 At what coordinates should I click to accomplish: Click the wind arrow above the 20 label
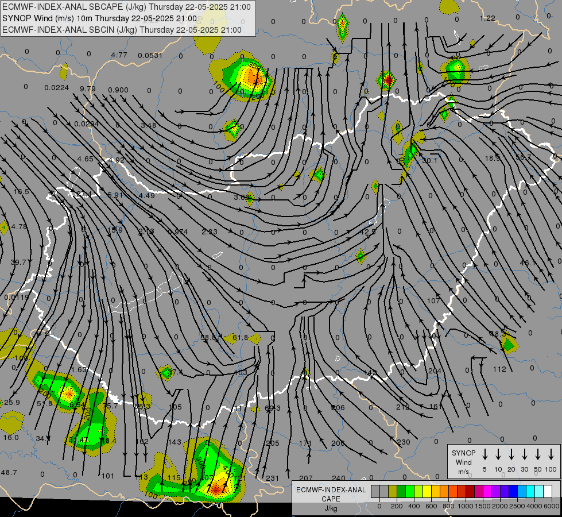click(511, 454)
